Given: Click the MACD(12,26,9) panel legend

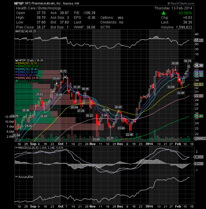Looking at the screenshot, I should coord(39,148).
